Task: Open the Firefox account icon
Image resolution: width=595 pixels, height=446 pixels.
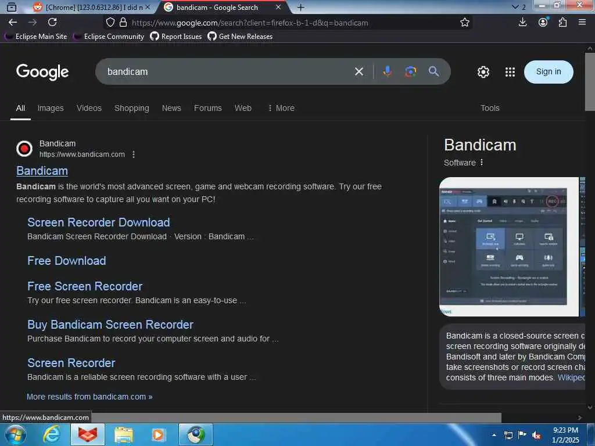Action: [x=543, y=23]
